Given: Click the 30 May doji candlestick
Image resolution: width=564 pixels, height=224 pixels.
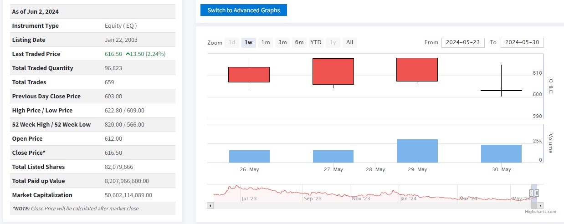Looking at the screenshot, I should pos(501,91).
